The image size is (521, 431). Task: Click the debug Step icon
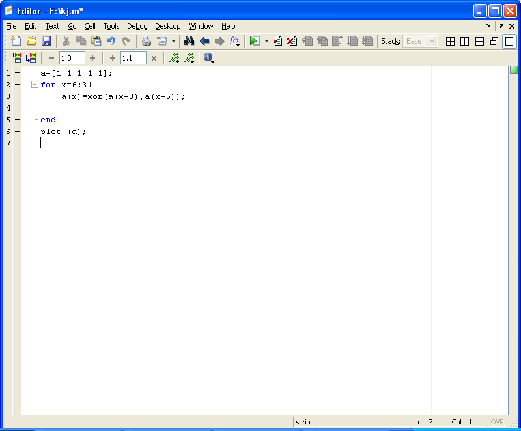307,41
